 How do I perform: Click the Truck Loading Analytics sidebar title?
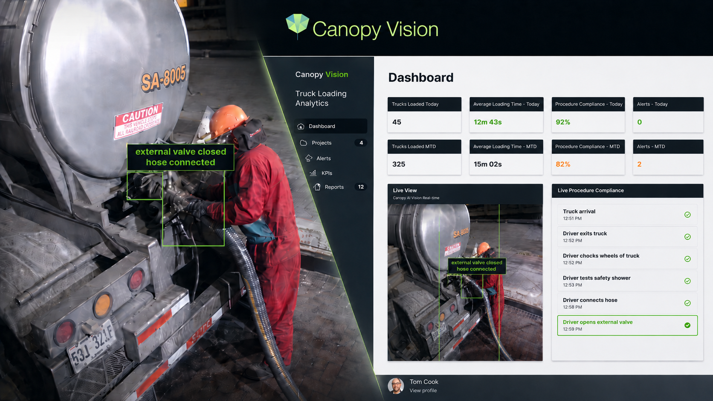click(x=321, y=98)
